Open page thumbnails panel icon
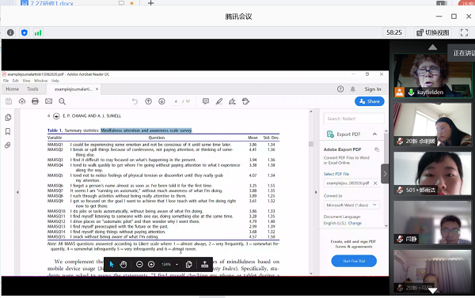 (x=8, y=118)
